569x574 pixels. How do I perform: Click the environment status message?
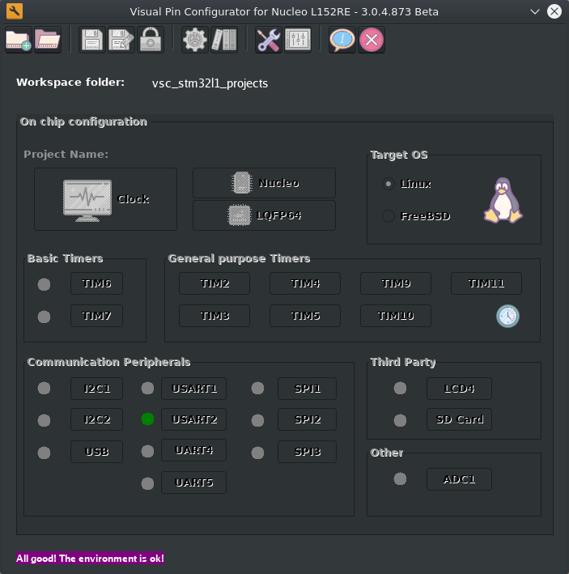[90, 559]
